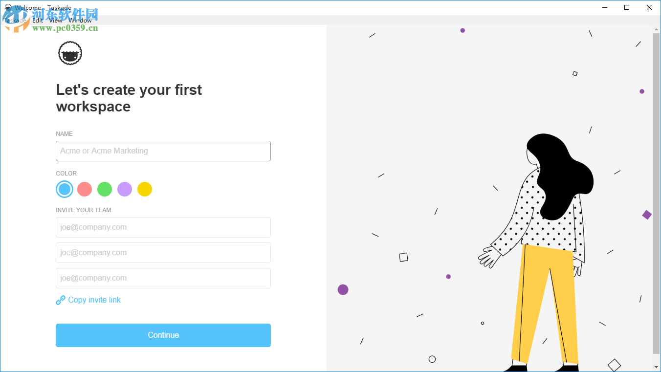
Task: Open the Taskade menu
Action: [15, 21]
